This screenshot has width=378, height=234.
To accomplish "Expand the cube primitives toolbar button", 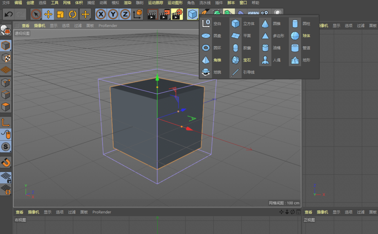I will pyautogui.click(x=192, y=14).
